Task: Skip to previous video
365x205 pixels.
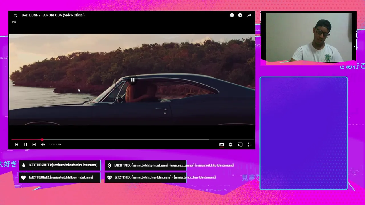Action: coord(17,145)
